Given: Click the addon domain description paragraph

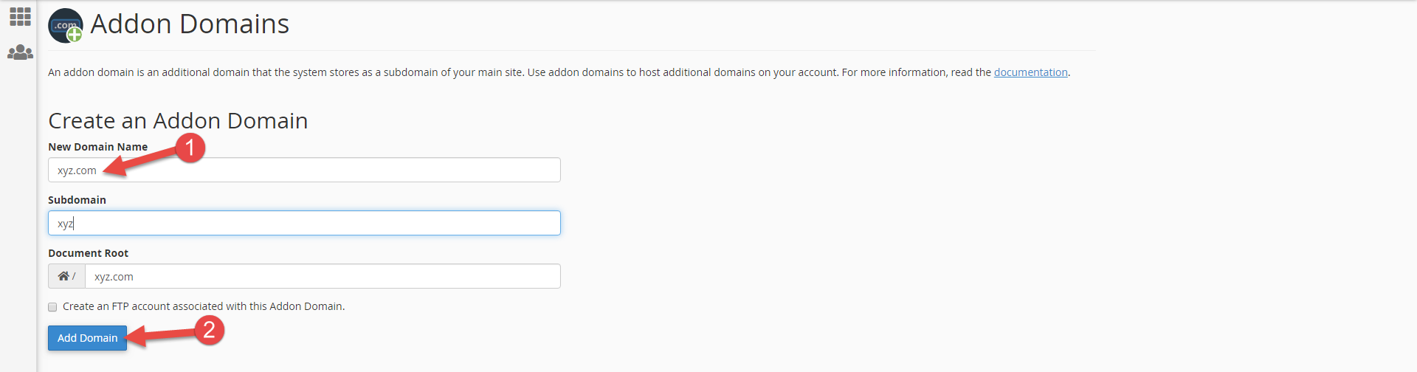Looking at the screenshot, I should tap(517, 72).
